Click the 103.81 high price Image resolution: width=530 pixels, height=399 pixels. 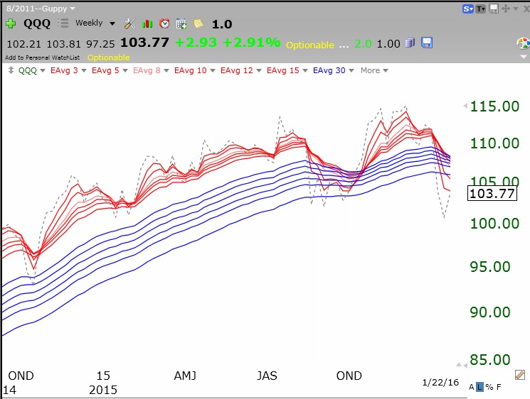64,44
